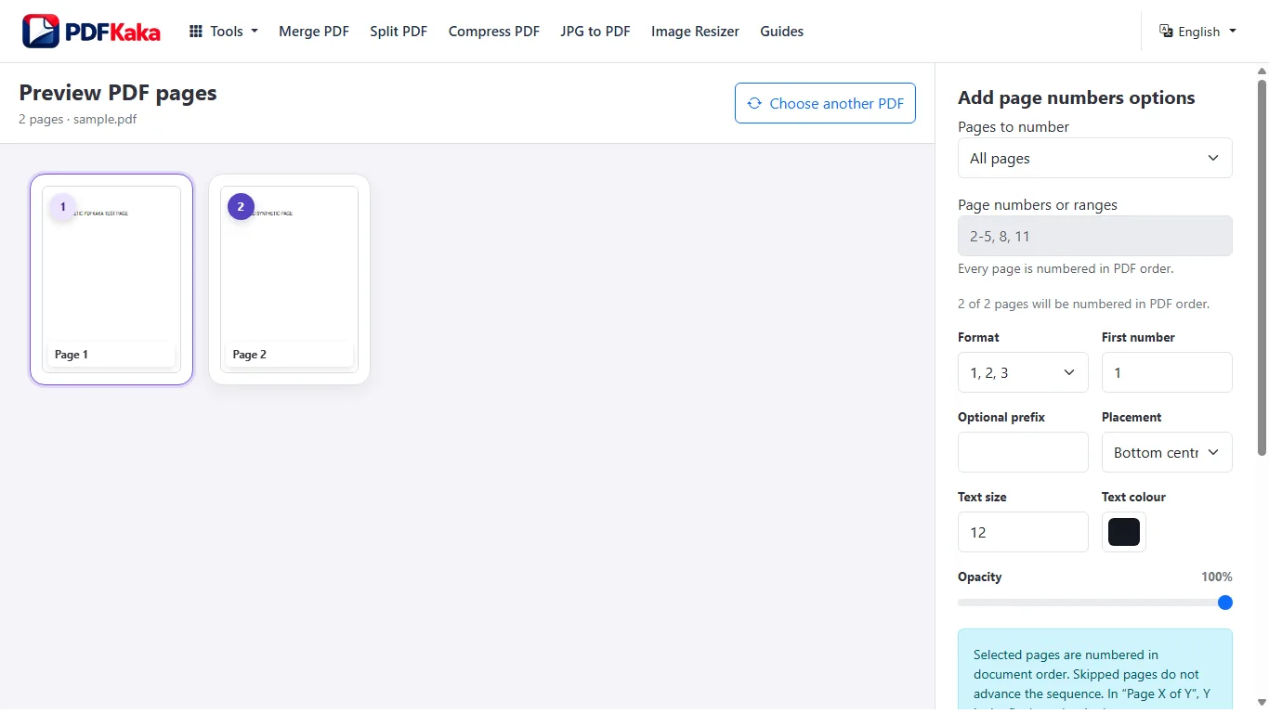Click the translate icon beside English
The height and width of the screenshot is (713, 1269).
click(1167, 31)
